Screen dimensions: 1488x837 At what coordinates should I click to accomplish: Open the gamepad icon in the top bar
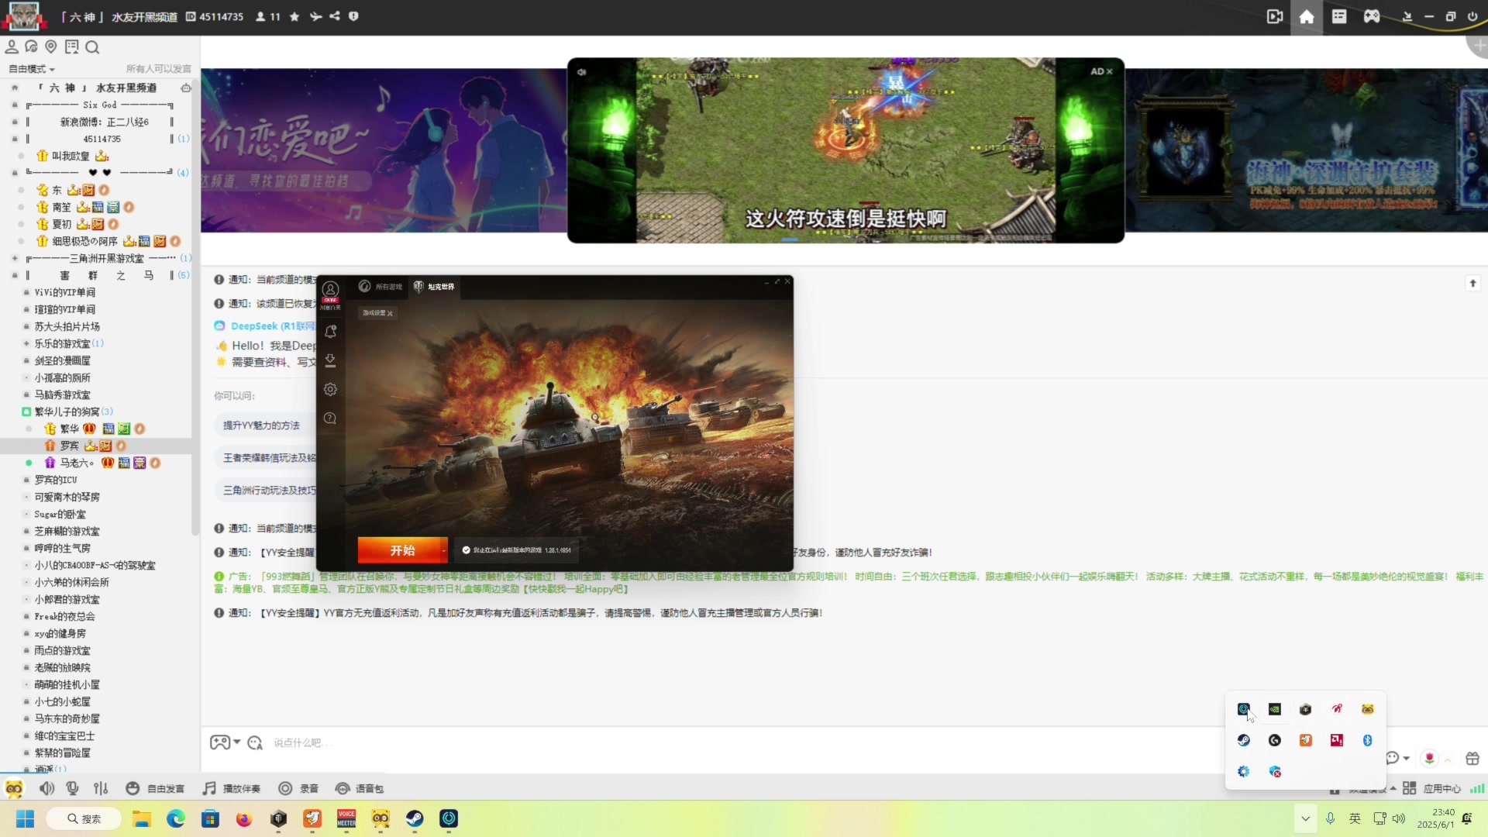[x=1372, y=16]
